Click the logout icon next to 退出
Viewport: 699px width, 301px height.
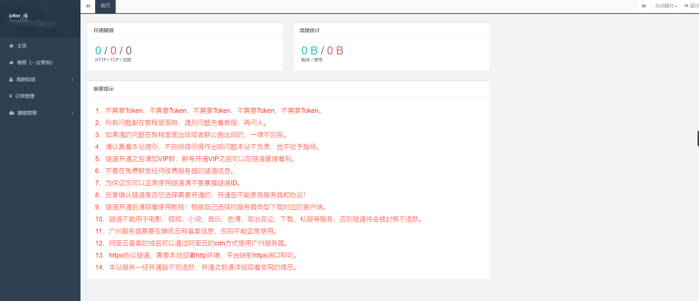(686, 6)
